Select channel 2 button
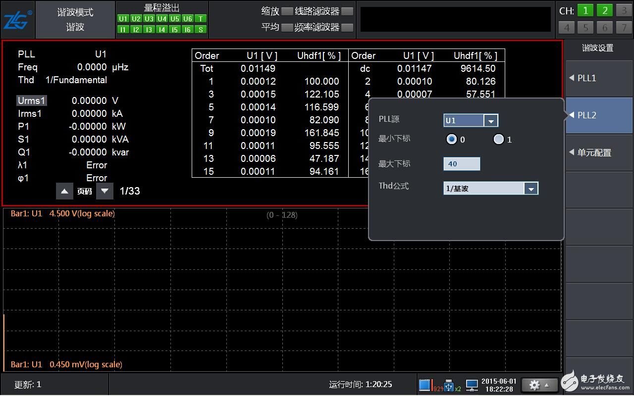This screenshot has width=634, height=396. click(604, 11)
